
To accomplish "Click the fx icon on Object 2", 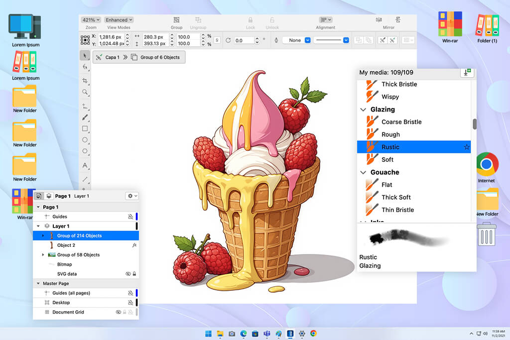I will pos(134,245).
